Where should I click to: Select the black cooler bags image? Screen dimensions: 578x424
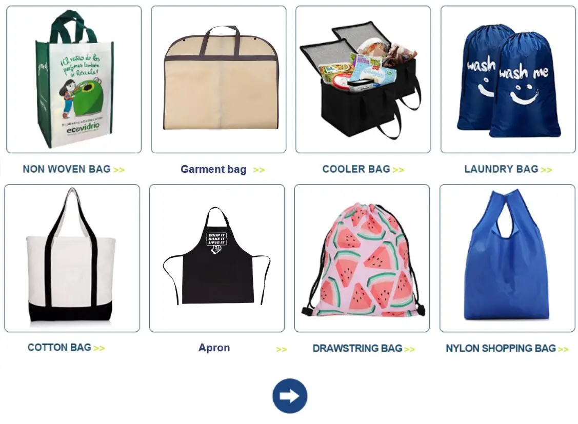pos(363,79)
